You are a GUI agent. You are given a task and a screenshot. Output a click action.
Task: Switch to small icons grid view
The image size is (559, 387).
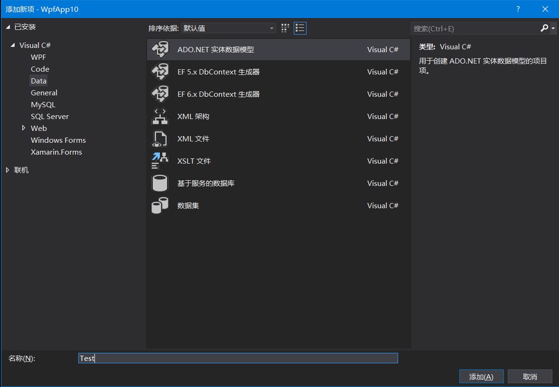click(285, 28)
